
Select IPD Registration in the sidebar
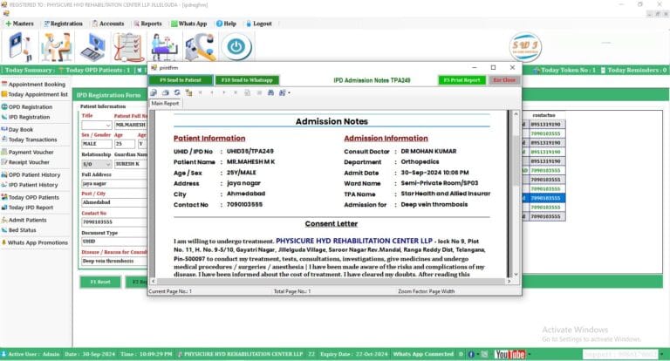(25, 117)
